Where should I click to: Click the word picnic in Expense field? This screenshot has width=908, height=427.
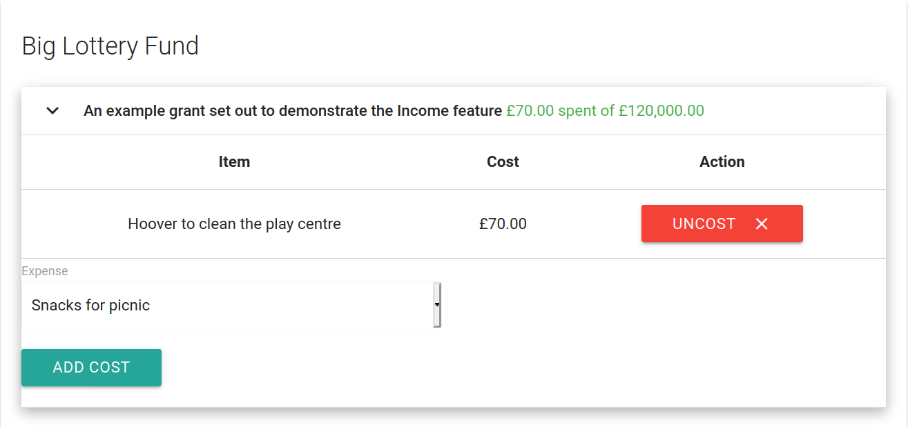click(x=129, y=306)
